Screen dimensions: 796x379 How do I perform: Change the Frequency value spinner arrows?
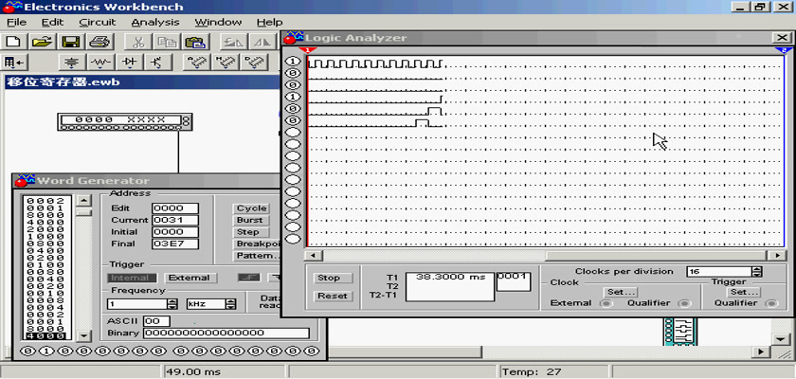(172, 304)
